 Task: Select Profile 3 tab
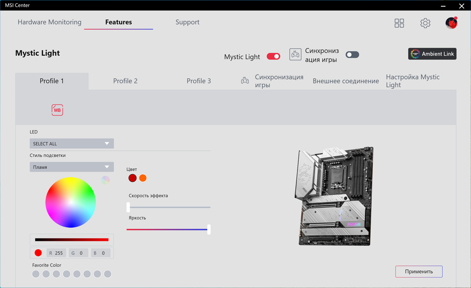click(199, 81)
